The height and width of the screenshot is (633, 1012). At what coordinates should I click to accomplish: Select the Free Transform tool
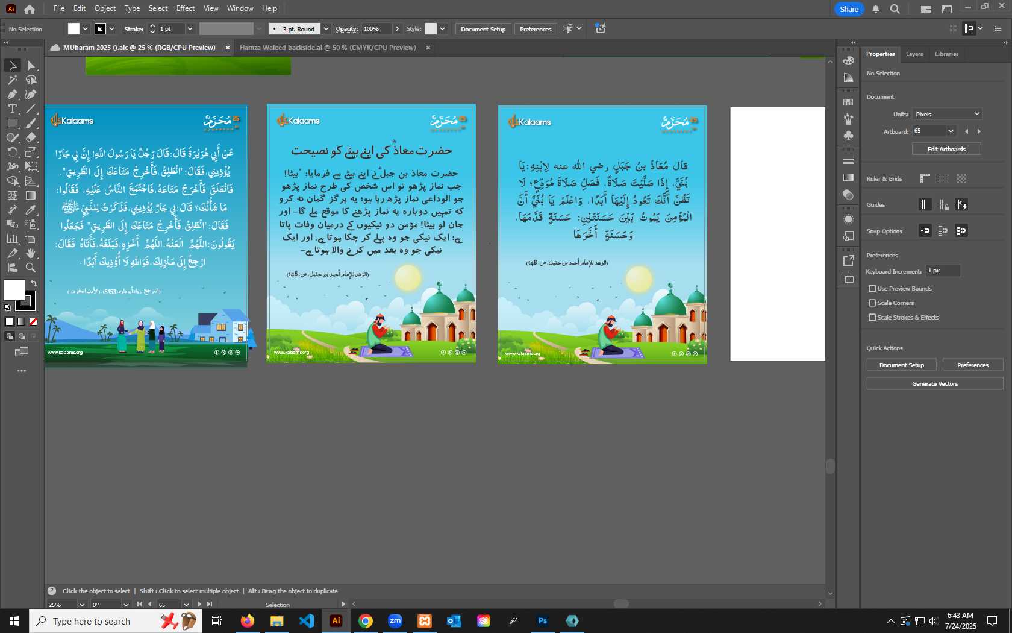[31, 166]
